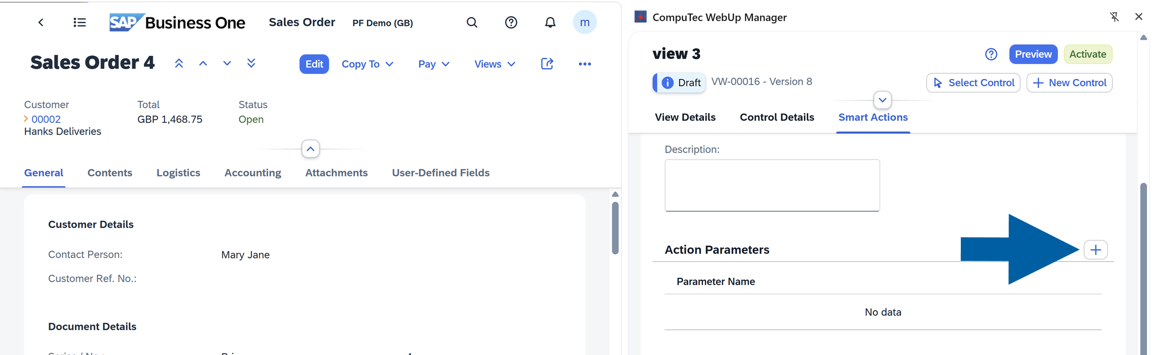Click the PF Demo (GB) company label

click(x=383, y=23)
